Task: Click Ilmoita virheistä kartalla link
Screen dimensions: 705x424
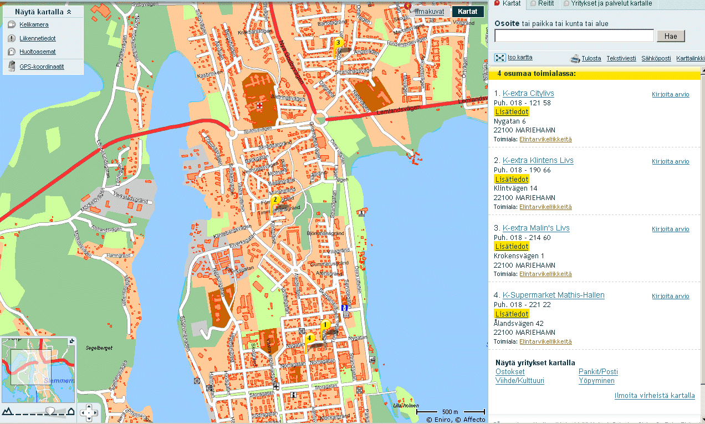Action: point(655,396)
